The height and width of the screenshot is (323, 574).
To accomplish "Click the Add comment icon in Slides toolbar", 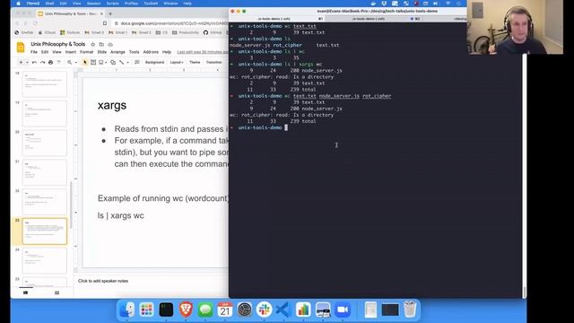I will coord(137,63).
